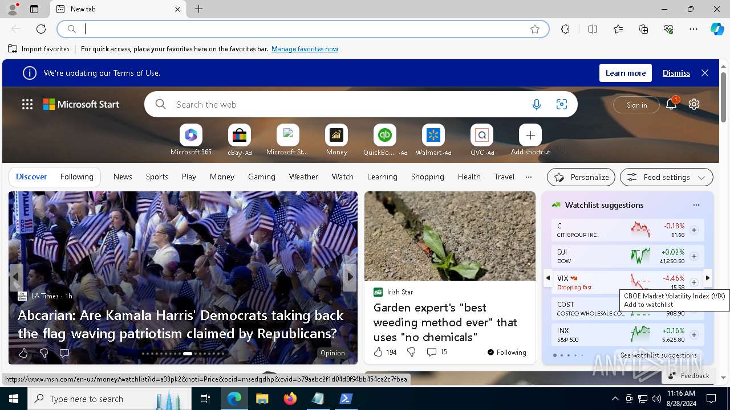Open the Copilot sidebar icon
Image resolution: width=730 pixels, height=410 pixels.
[x=717, y=29]
